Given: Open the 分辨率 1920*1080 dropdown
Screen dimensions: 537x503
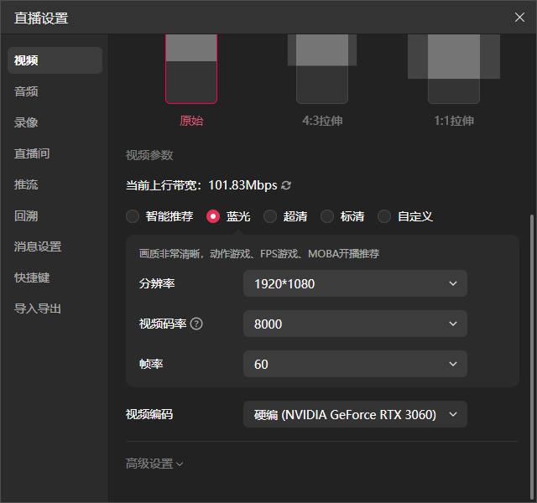Looking at the screenshot, I should [355, 283].
